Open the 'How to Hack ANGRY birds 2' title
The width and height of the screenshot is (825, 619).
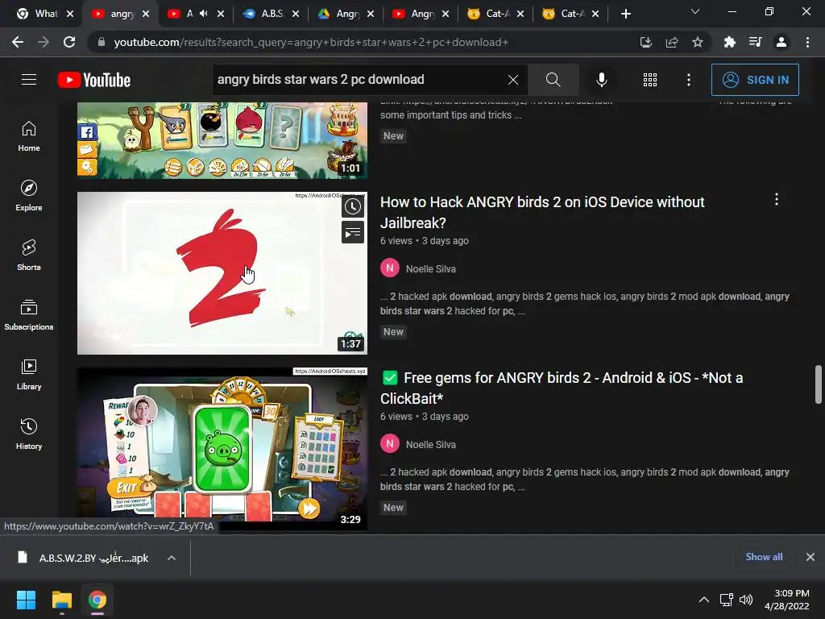coord(542,212)
